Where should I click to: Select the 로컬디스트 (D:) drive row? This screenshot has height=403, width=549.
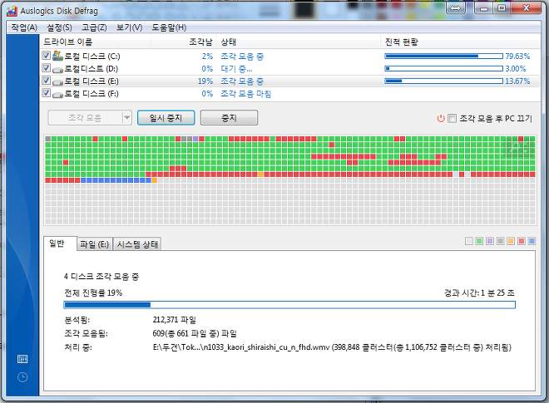[289, 69]
